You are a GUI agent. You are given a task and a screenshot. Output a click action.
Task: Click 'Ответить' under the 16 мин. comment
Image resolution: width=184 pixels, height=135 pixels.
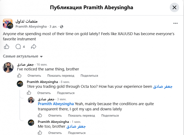pyautogui.click(x=34, y=76)
